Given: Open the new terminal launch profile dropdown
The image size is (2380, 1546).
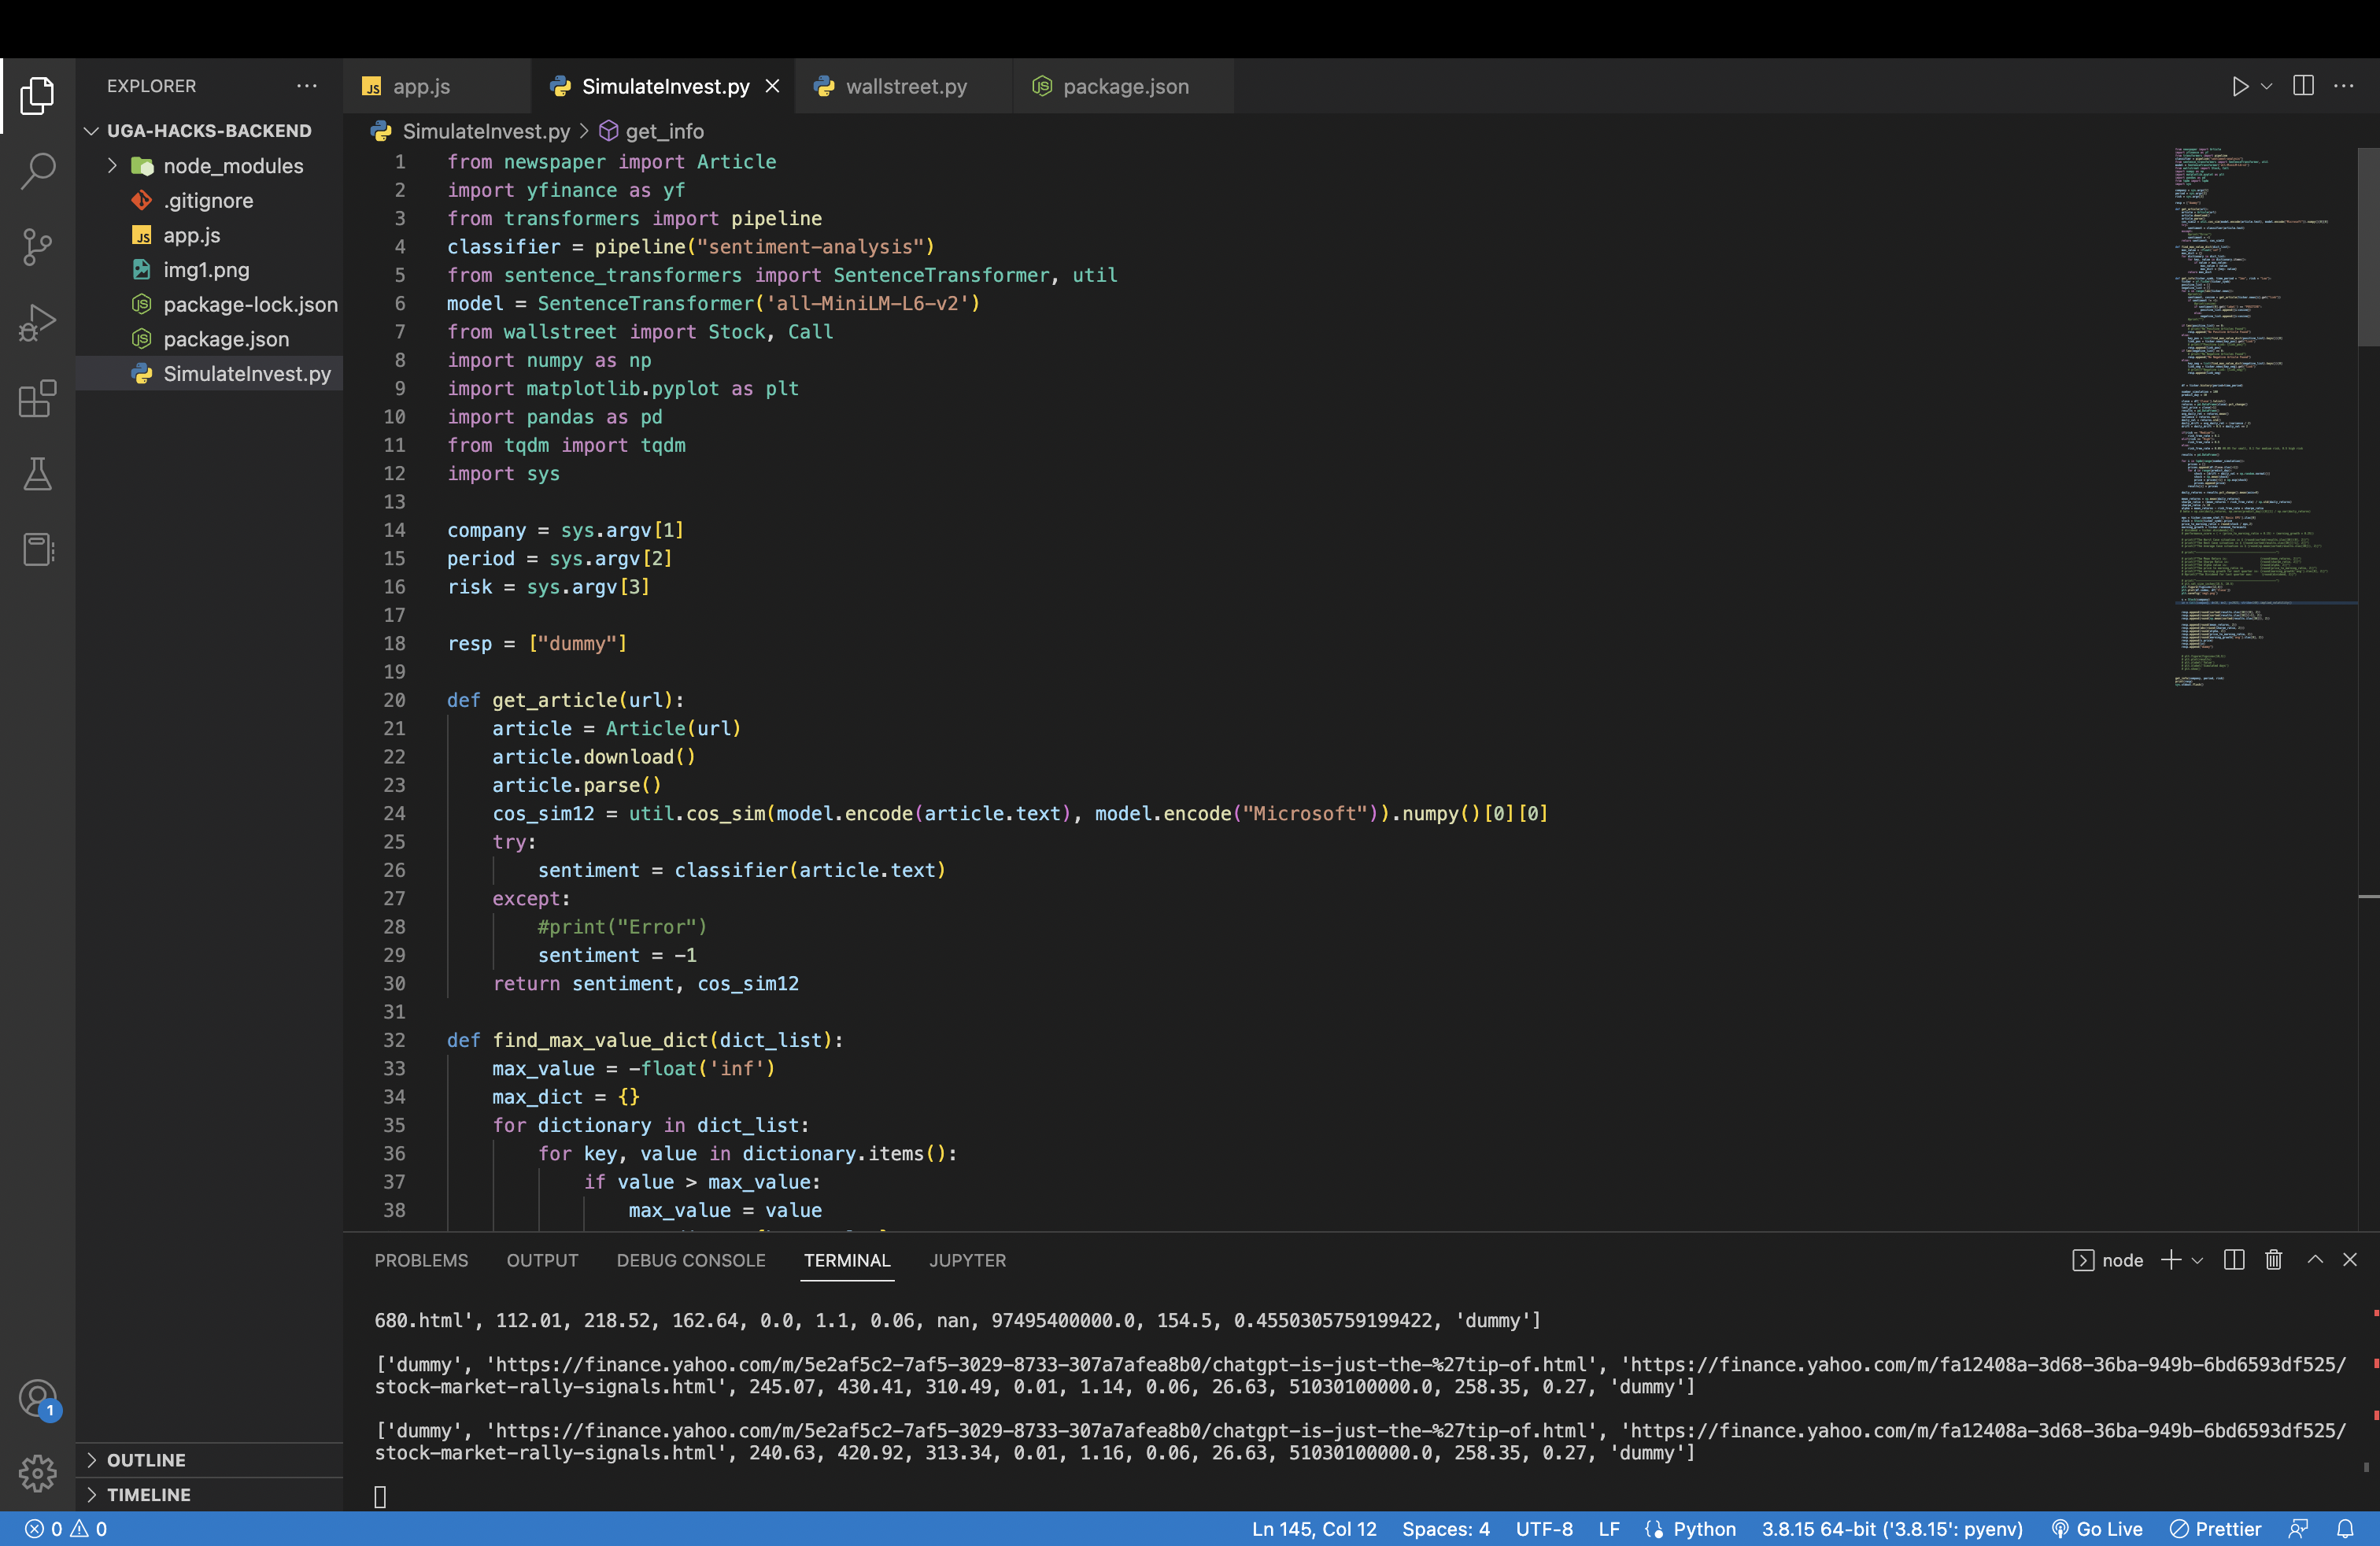Looking at the screenshot, I should 2197,1260.
